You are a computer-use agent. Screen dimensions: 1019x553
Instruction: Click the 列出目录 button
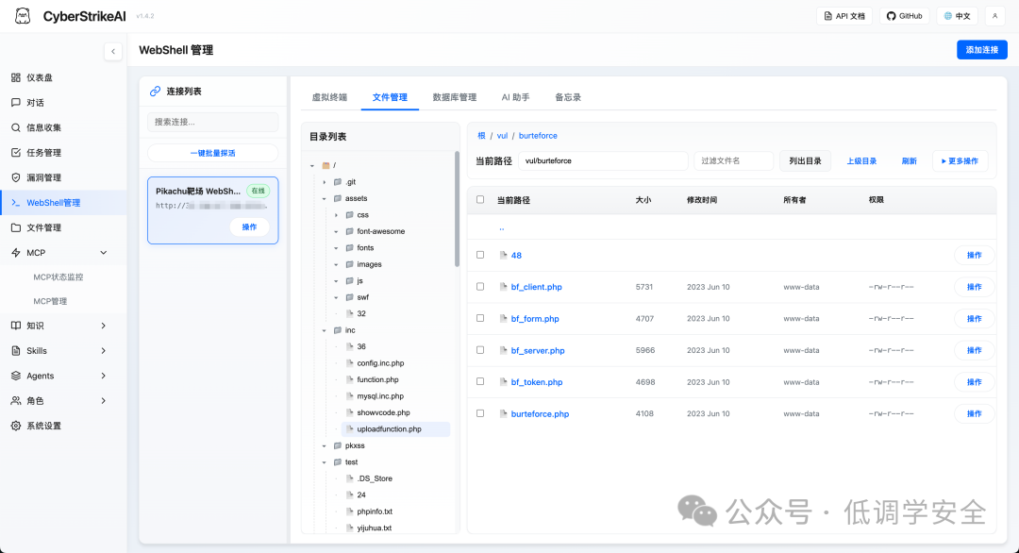coord(805,160)
